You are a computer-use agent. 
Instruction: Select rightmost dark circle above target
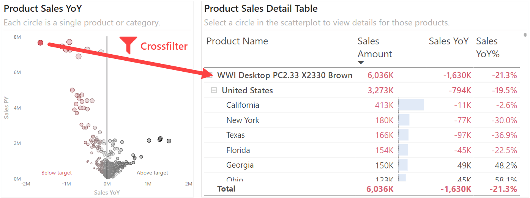pos(169,141)
